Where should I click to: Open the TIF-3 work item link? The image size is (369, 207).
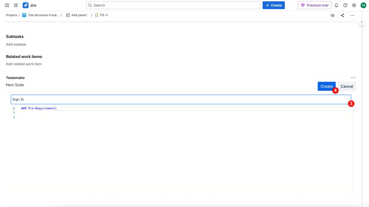103,15
